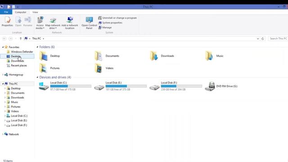Select Documents in This PC tree

(18, 93)
